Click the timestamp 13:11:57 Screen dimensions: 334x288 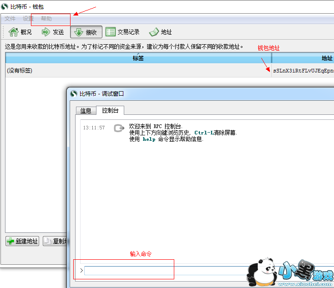click(94, 128)
